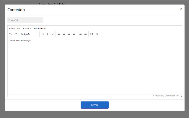Align text left
This screenshot has width=189, height=118.
(x=59, y=34)
